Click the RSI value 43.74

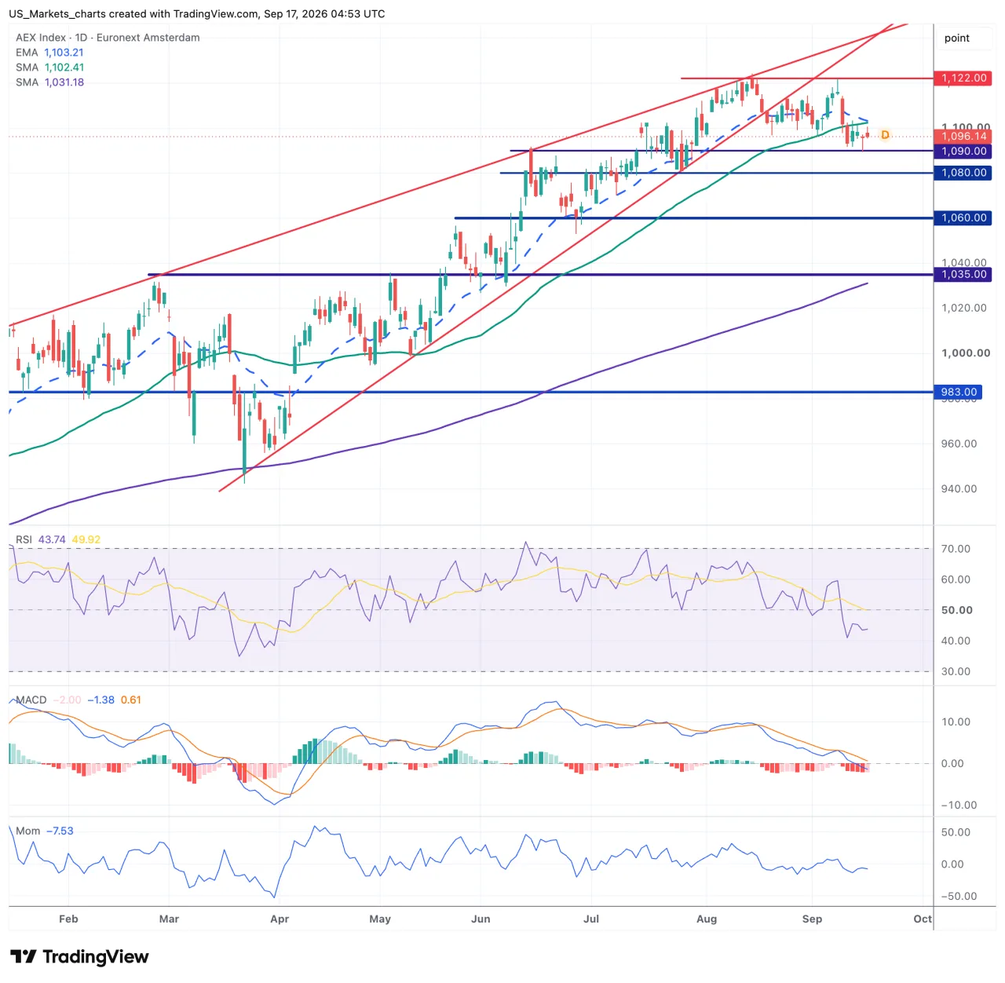(52, 539)
